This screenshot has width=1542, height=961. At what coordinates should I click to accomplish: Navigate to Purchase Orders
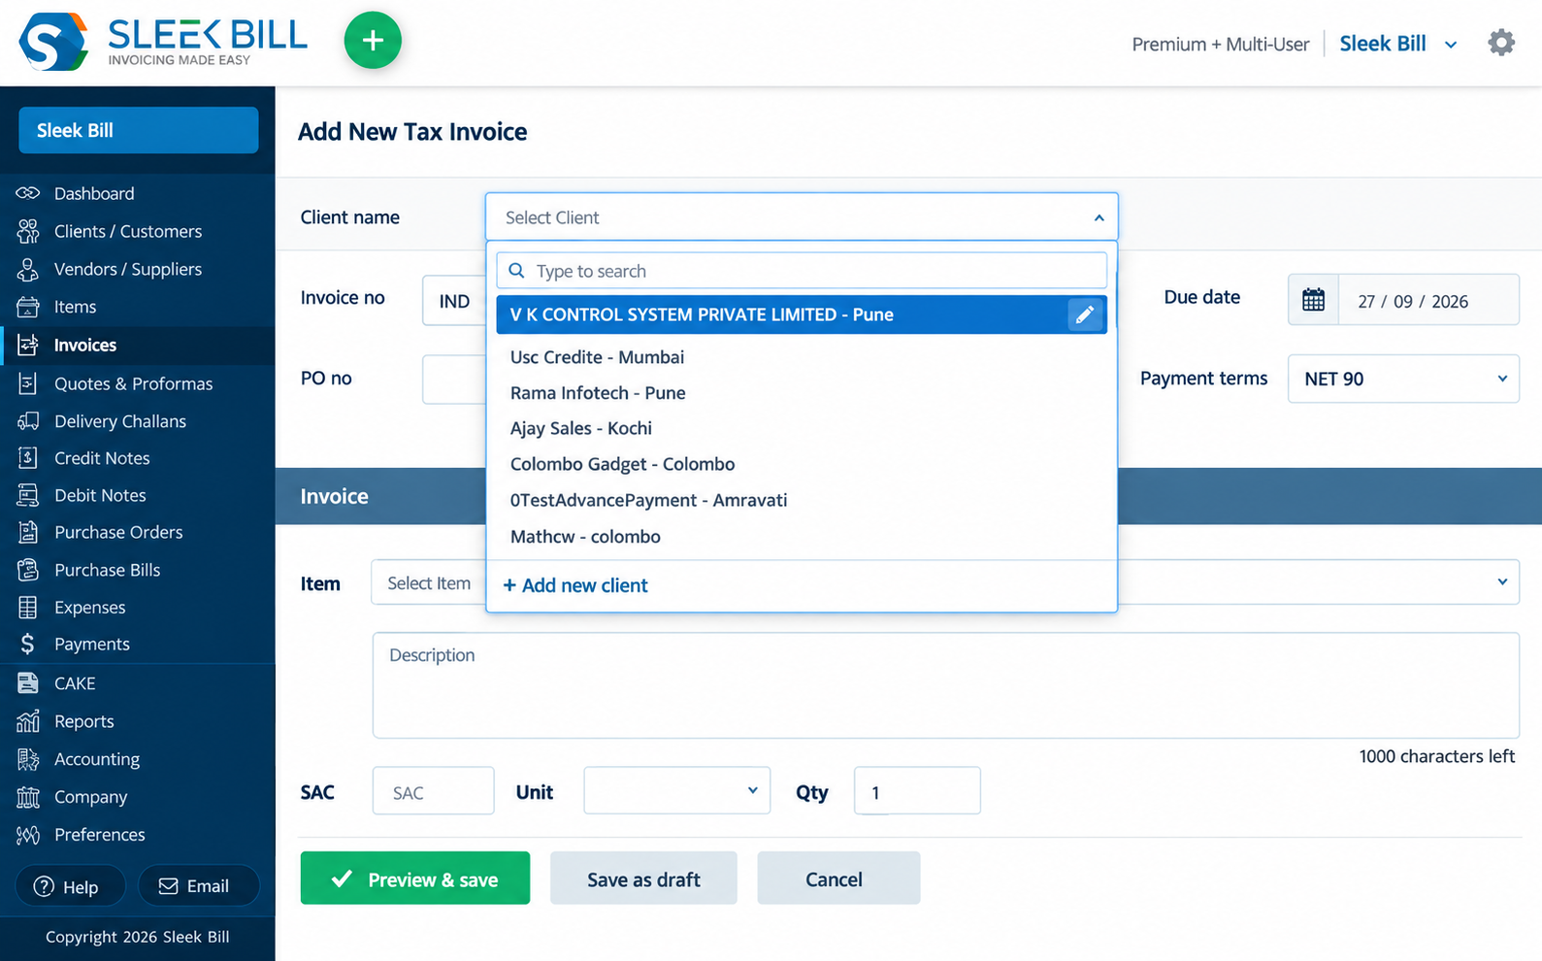click(x=118, y=532)
